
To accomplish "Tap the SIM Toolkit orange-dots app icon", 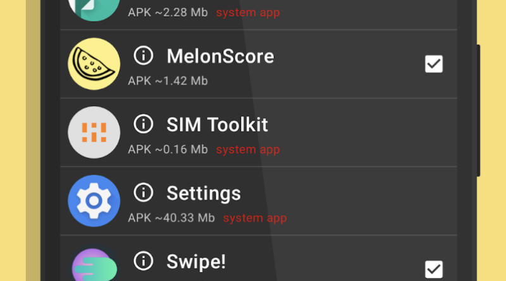I will click(94, 133).
